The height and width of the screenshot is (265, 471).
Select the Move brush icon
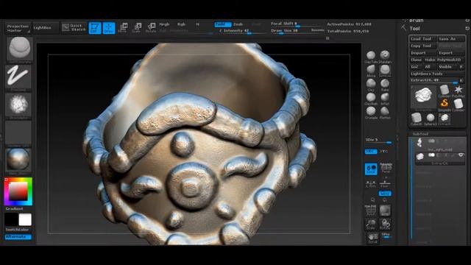point(371,71)
